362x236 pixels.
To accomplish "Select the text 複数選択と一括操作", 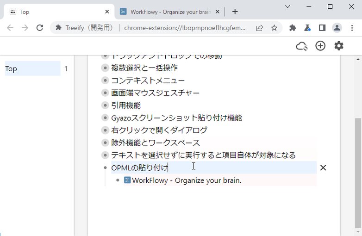I will 144,68.
